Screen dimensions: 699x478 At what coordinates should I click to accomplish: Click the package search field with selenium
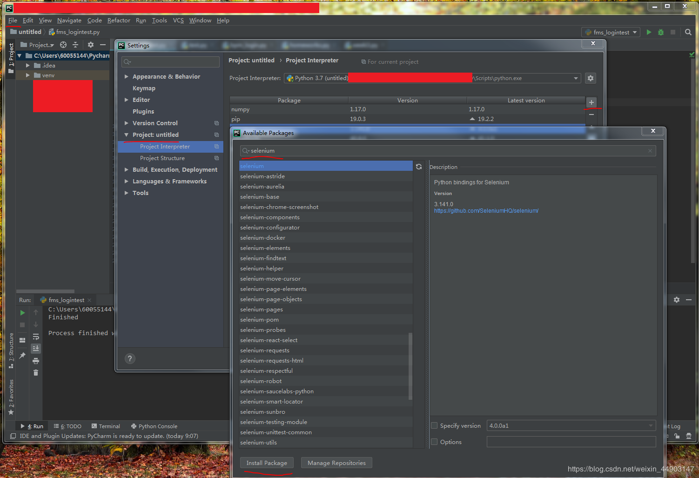tap(448, 151)
